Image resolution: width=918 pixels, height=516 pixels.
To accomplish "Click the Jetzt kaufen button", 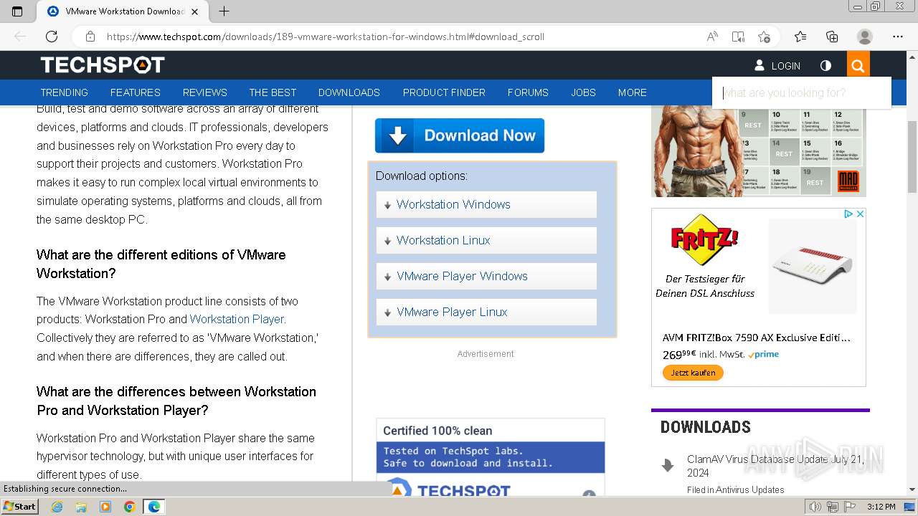I will [x=693, y=373].
